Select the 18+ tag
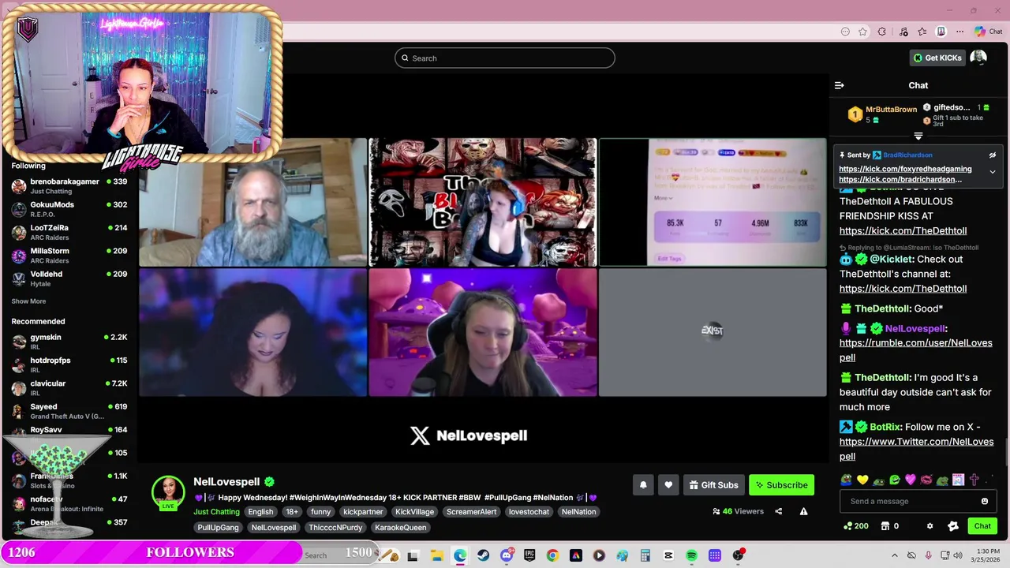 [x=292, y=512]
